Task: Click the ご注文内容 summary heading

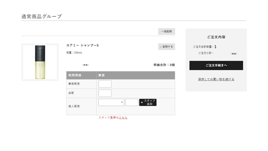Action: [216, 37]
